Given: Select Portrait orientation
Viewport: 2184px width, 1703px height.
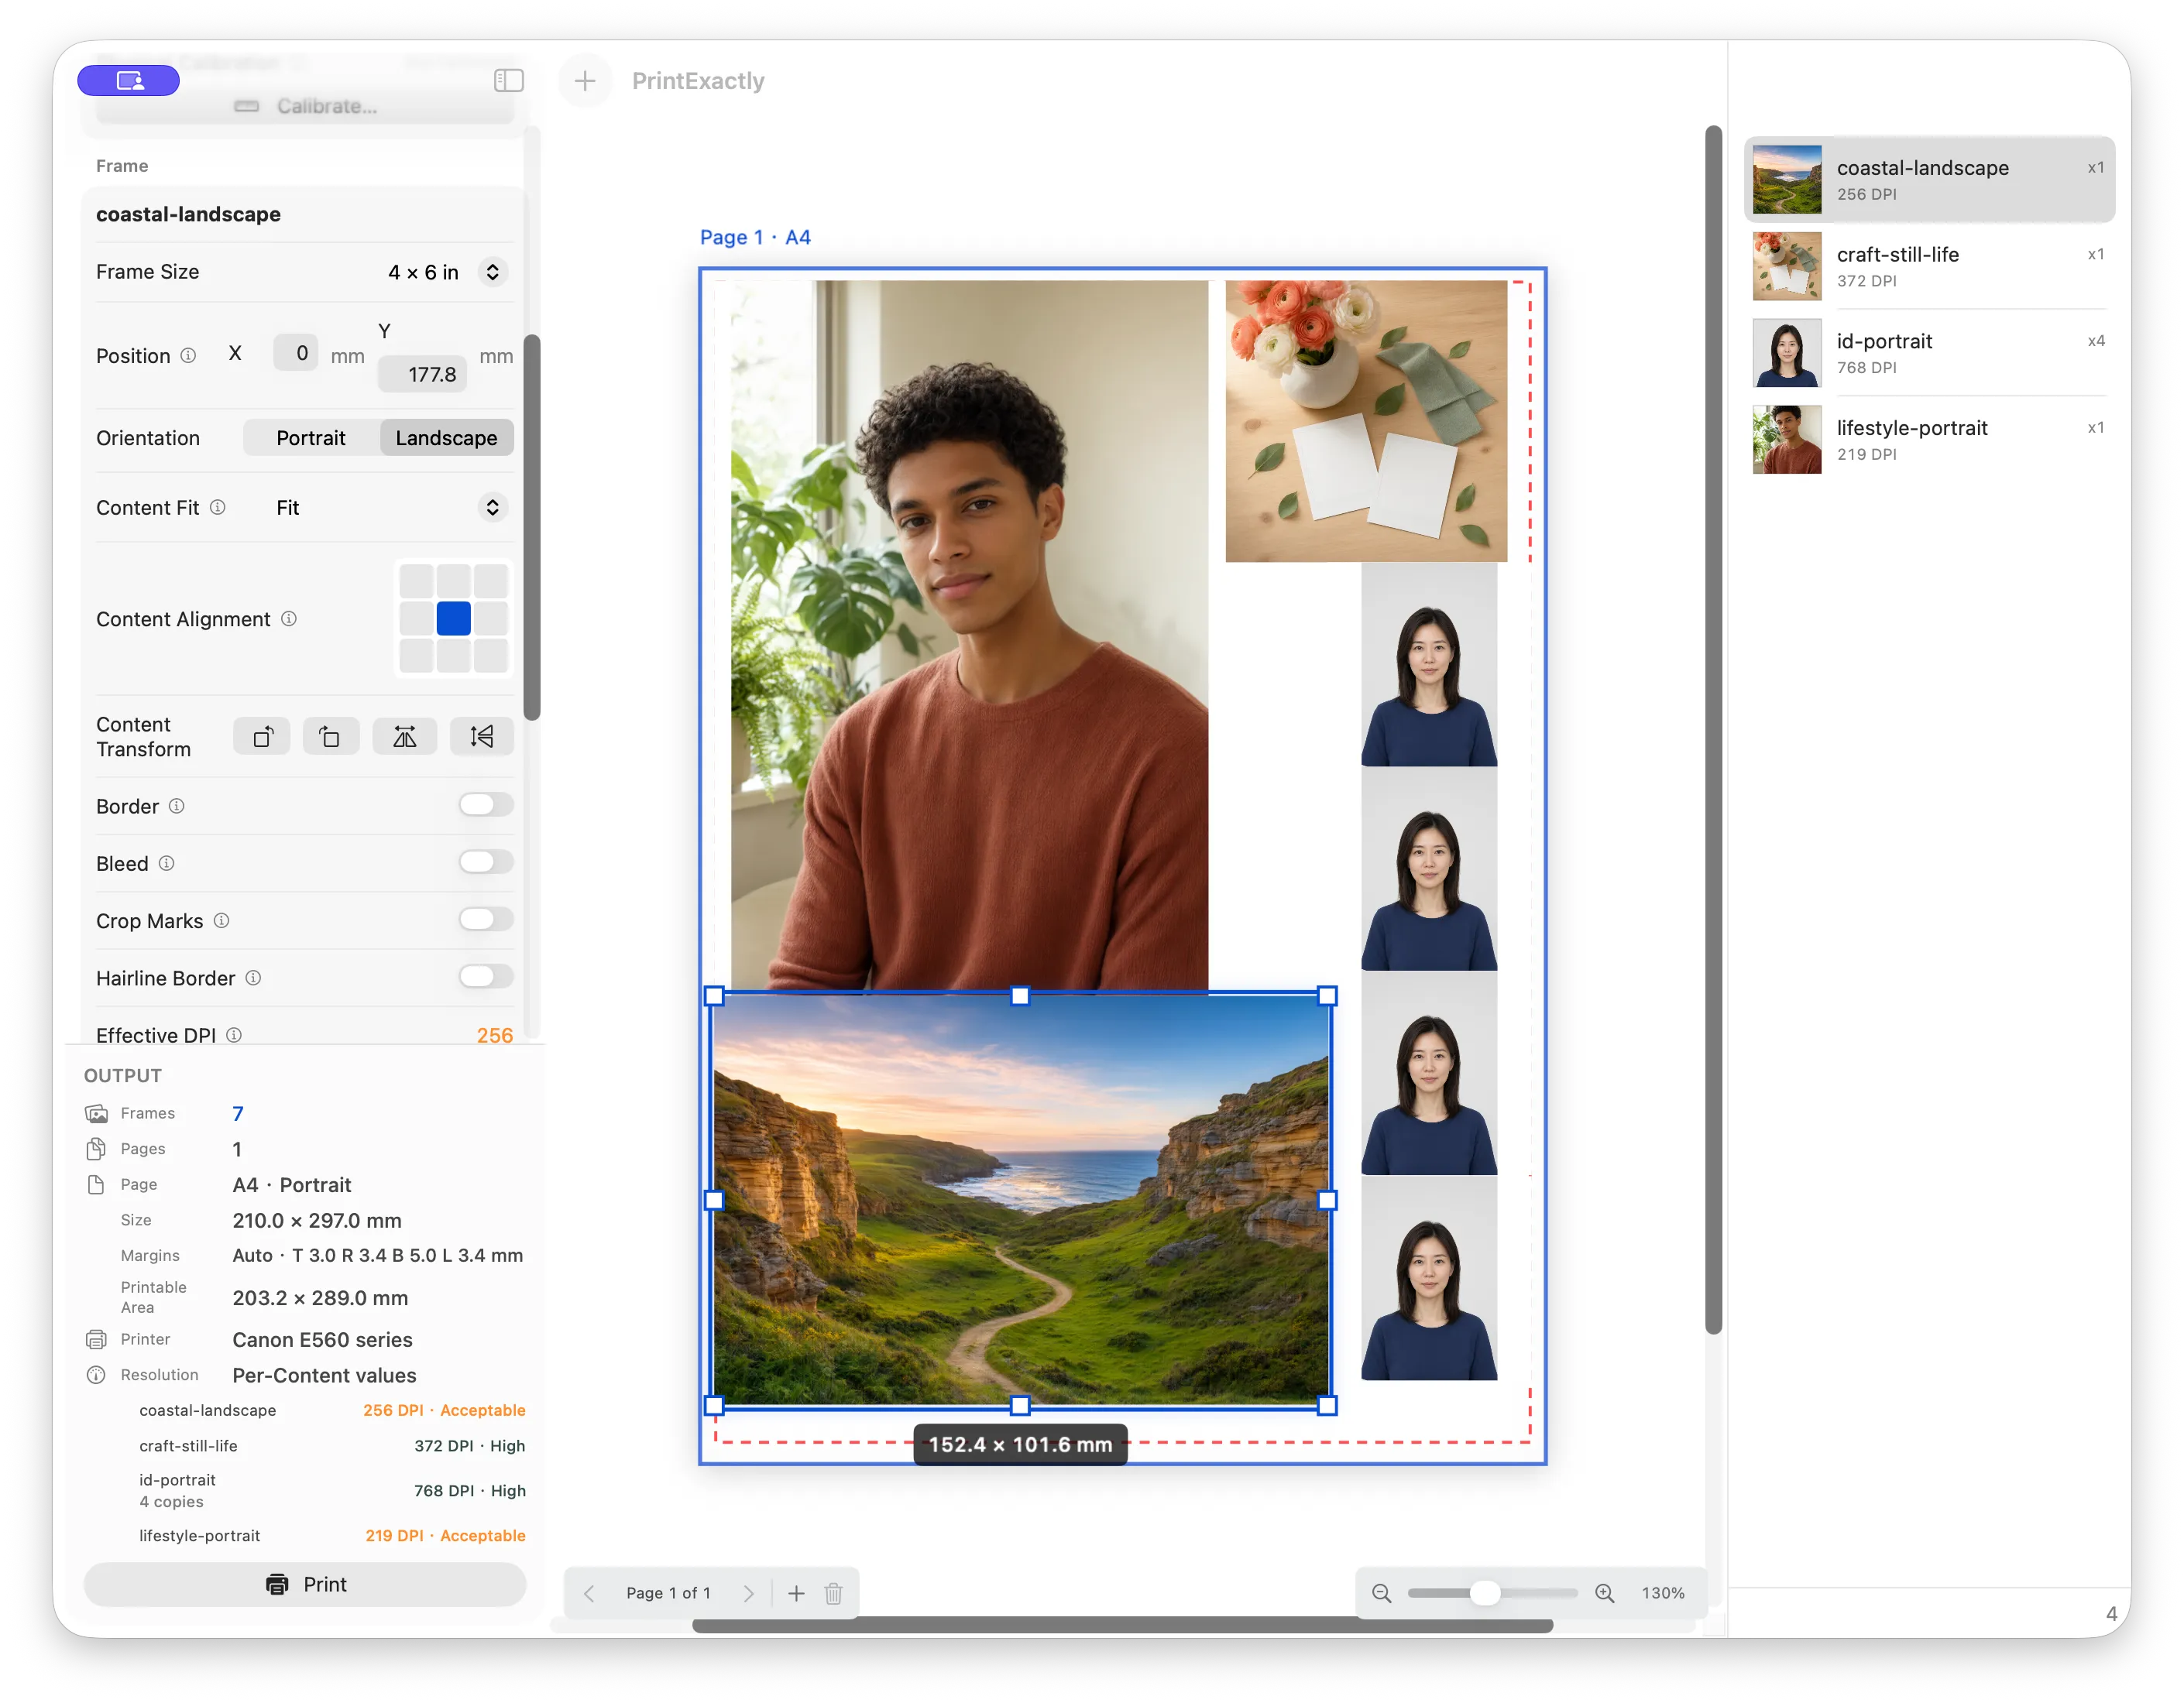Looking at the screenshot, I should tap(311, 437).
